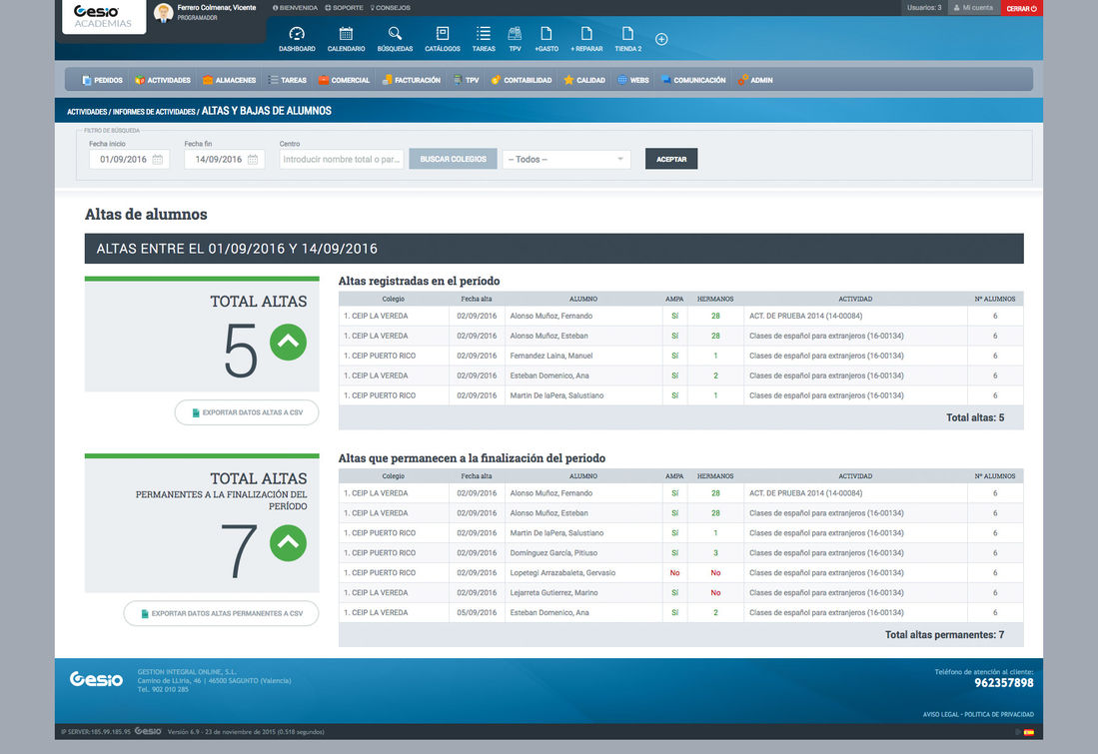This screenshot has width=1098, height=754.
Task: Click the customer phone number 962357898
Action: click(x=1004, y=683)
